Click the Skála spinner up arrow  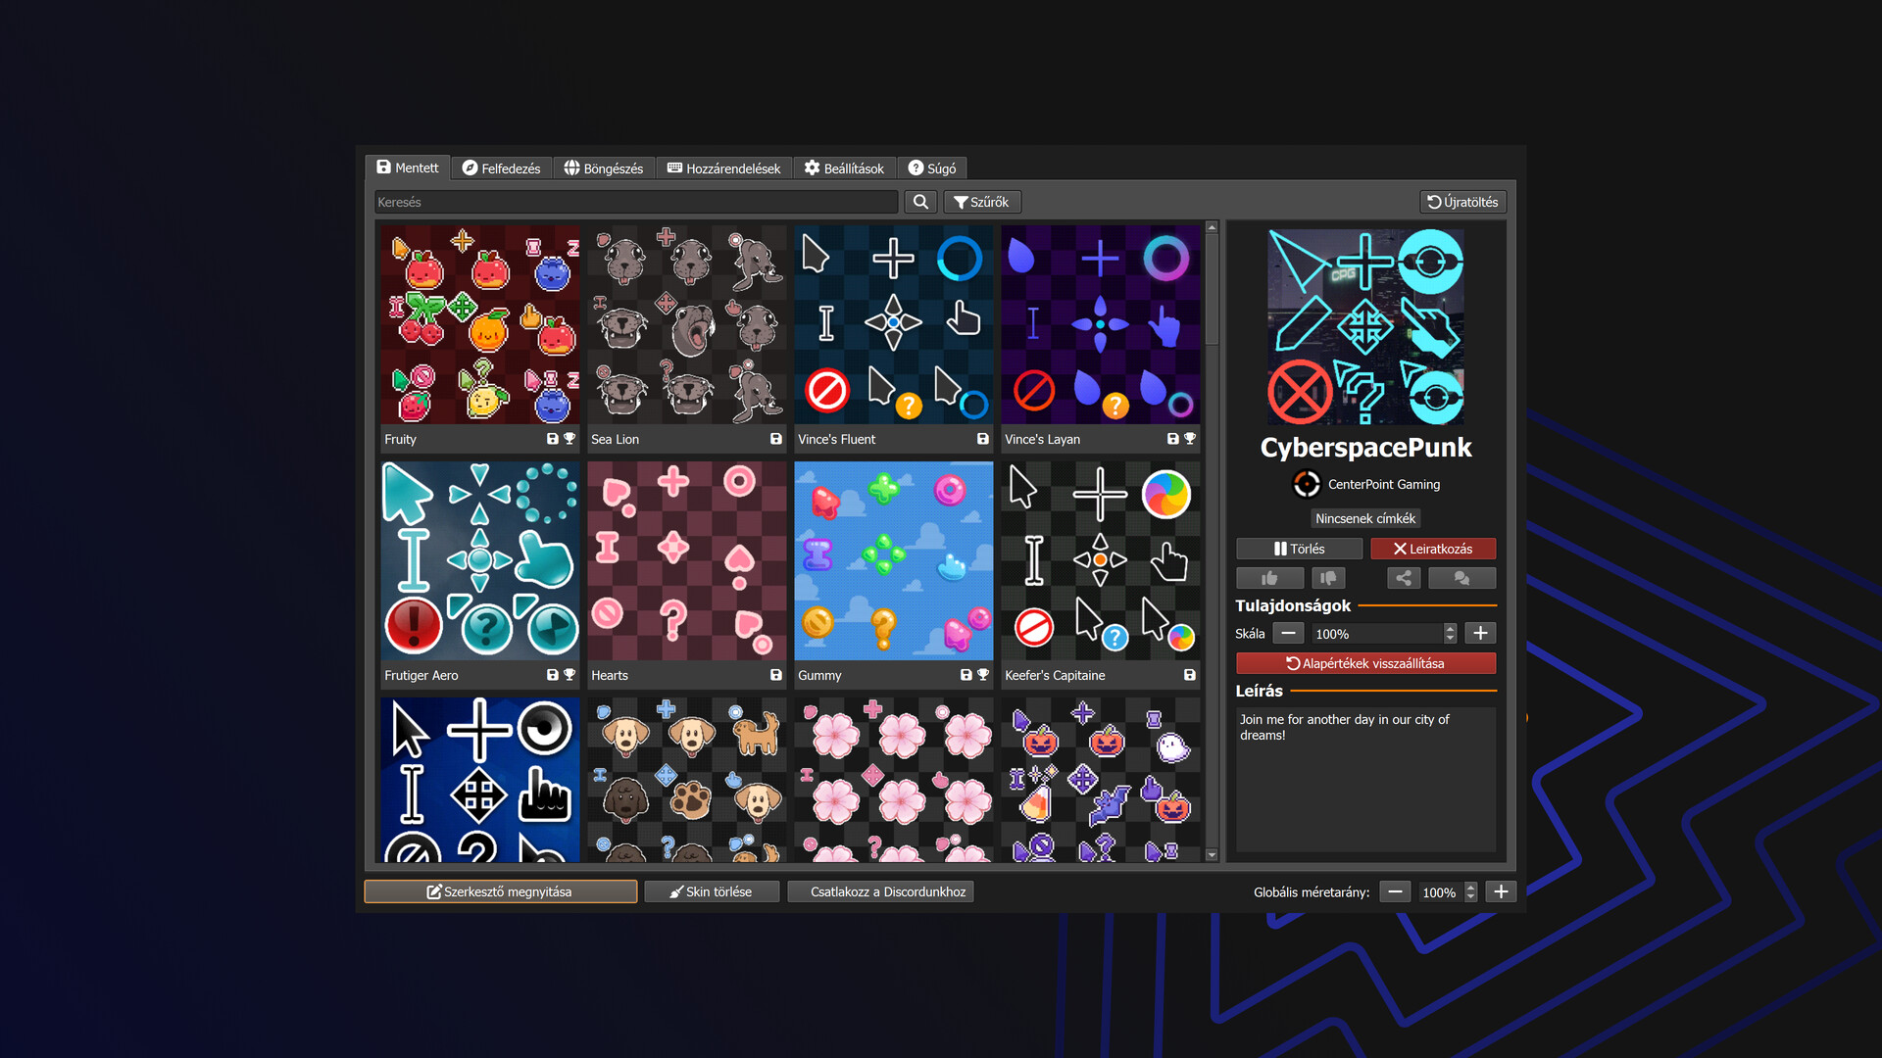(1450, 629)
